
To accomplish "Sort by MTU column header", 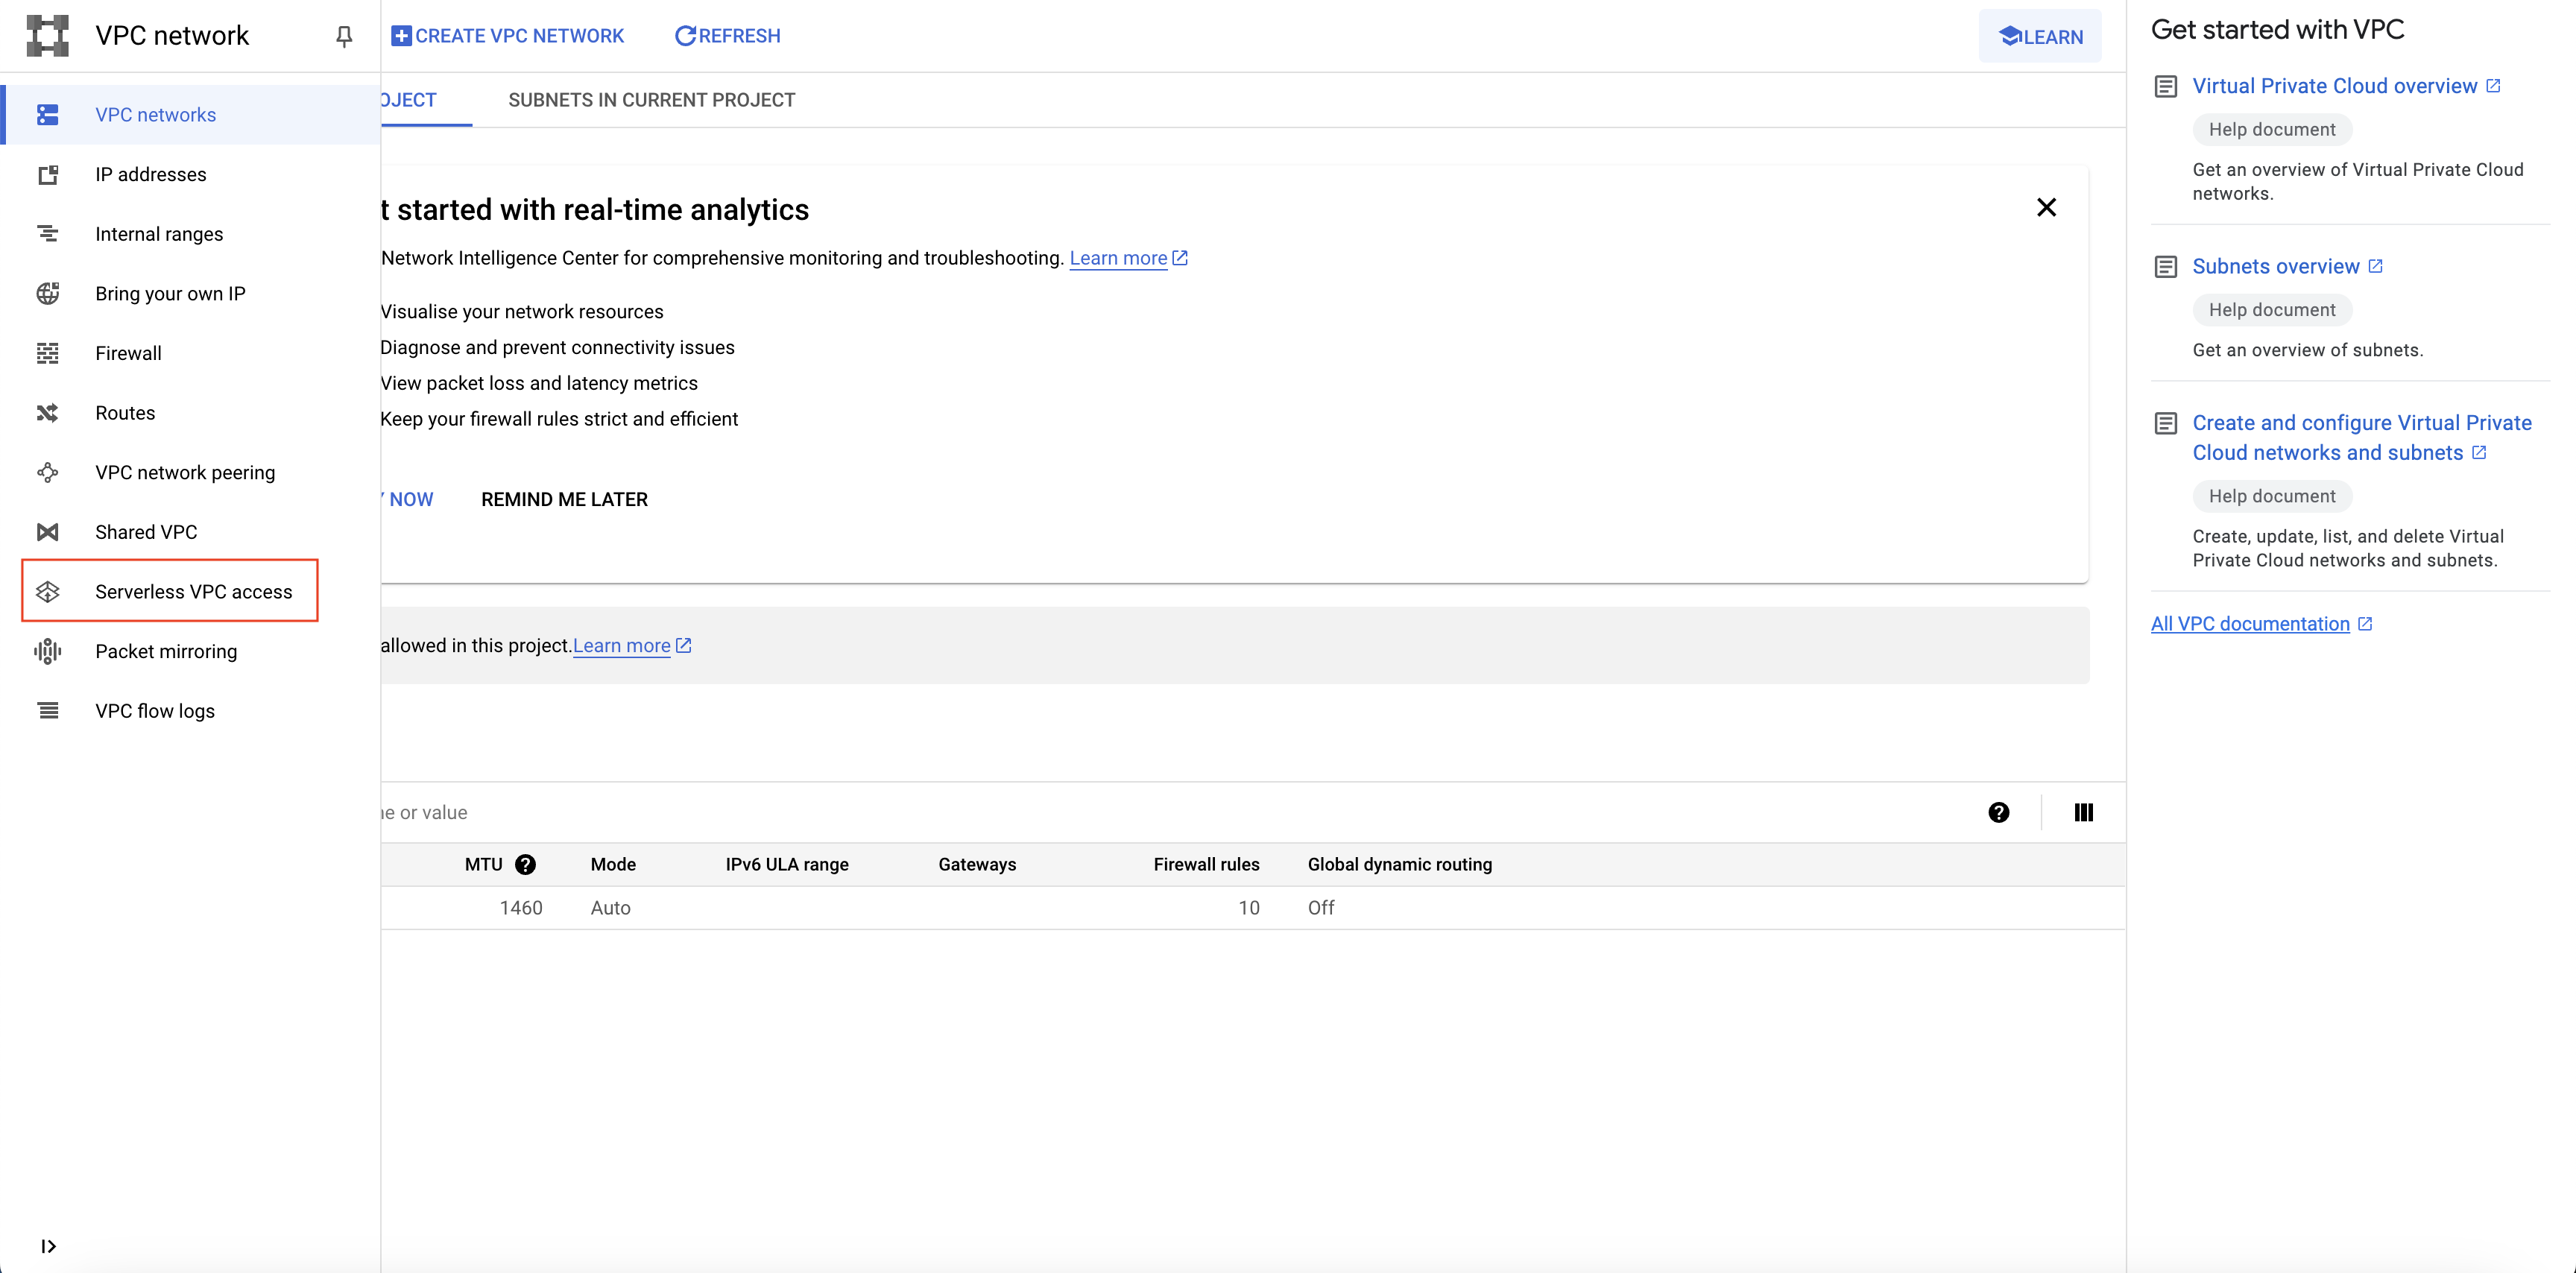I will pyautogui.click(x=483, y=865).
